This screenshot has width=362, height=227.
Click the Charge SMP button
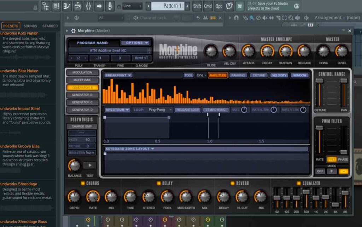(82, 127)
